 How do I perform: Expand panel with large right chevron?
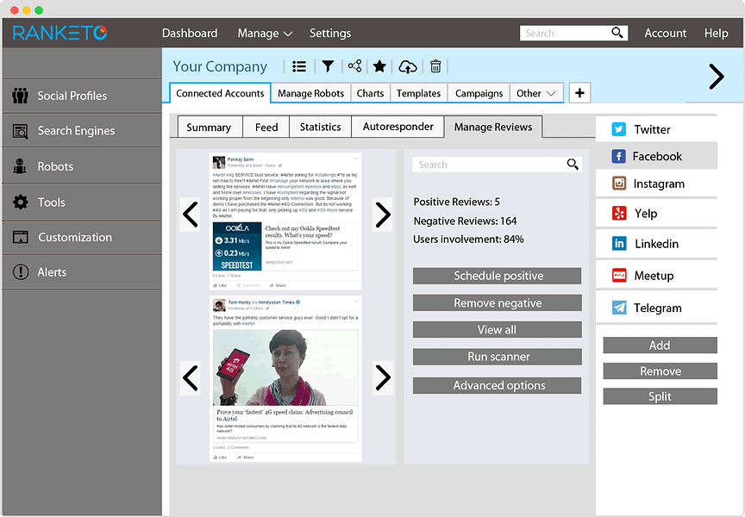point(716,77)
